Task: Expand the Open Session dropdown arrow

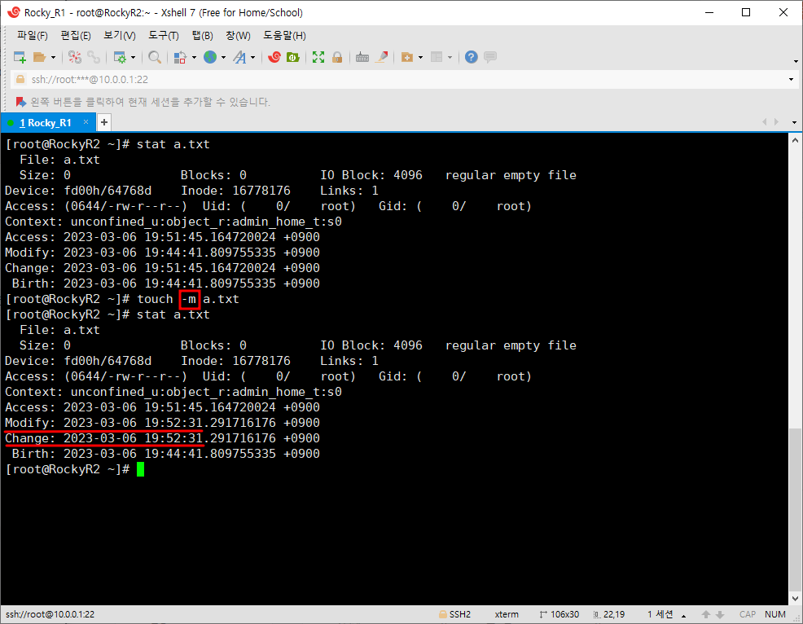Action: [x=53, y=57]
